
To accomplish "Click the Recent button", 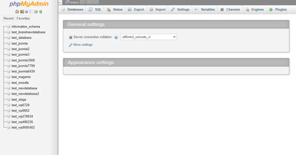I will pyautogui.click(x=8, y=18).
